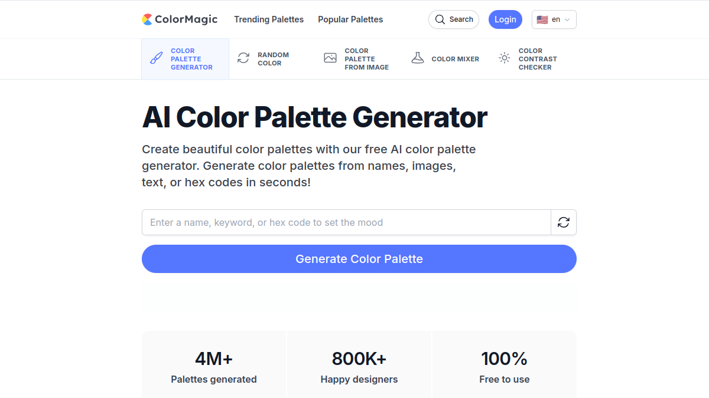Focus the name, keyword, or hex code input
This screenshot has height=398, width=709.
coord(346,222)
